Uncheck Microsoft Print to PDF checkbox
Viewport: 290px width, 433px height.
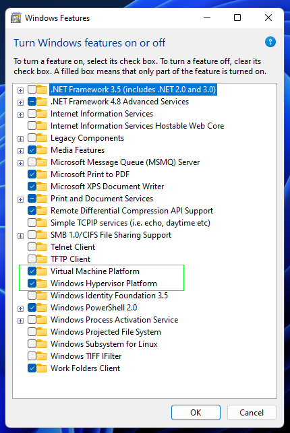32,174
